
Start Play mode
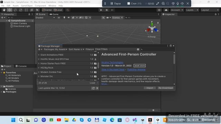point(101,10)
